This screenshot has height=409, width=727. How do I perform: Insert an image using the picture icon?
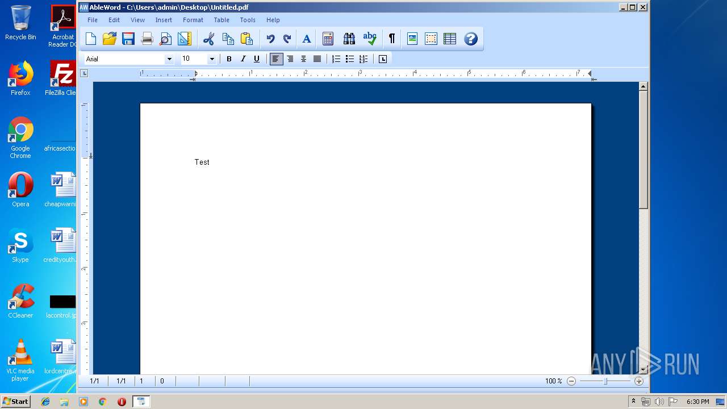click(412, 39)
